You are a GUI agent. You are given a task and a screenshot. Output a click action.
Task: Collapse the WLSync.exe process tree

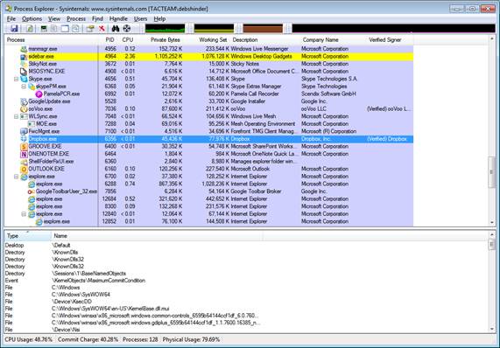click(16, 116)
